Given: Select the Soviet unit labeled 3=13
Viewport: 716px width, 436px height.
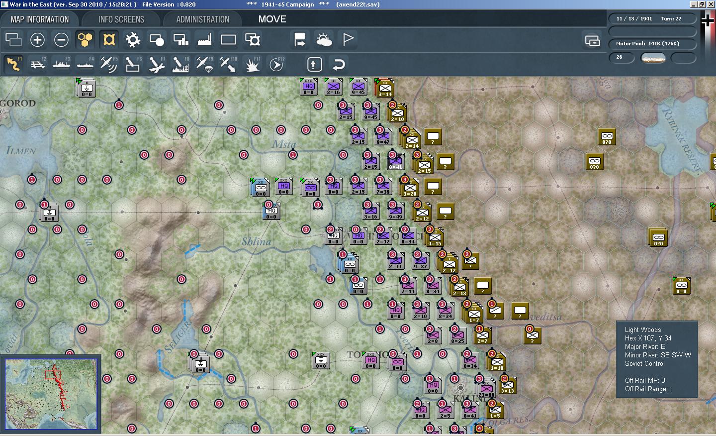Looking at the screenshot, I should point(507,385).
